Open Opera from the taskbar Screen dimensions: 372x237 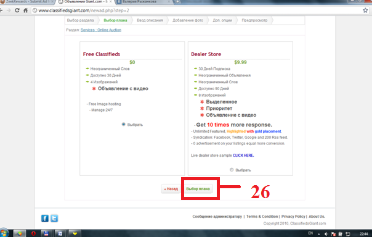[33, 233]
